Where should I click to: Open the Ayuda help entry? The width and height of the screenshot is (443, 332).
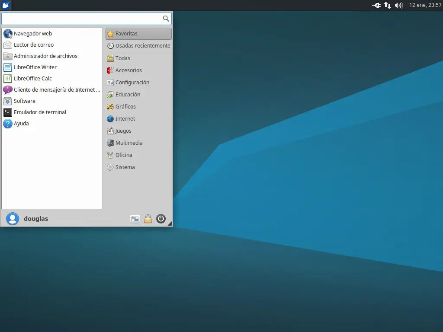coord(52,124)
